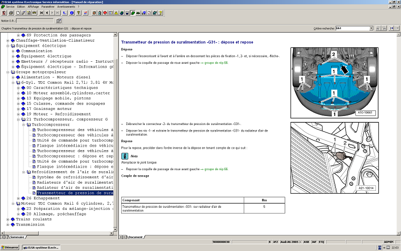The image size is (401, 251).
Task: Open the Paramétrer menu
Action: pos(48,7)
